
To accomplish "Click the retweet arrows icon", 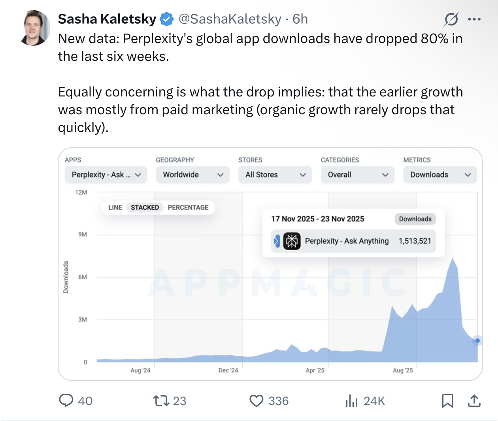I will 161,401.
